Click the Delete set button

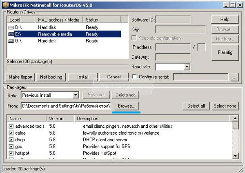(x=125, y=95)
